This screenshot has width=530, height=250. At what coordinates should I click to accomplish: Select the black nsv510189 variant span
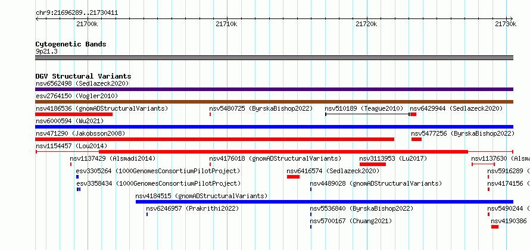(x=367, y=114)
